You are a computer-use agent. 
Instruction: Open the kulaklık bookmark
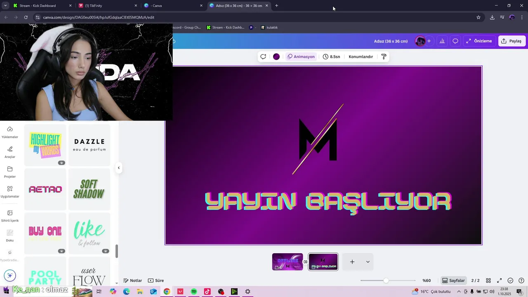coord(269,28)
